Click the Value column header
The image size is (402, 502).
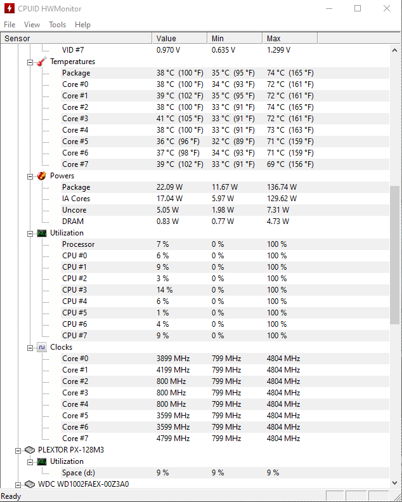point(179,39)
